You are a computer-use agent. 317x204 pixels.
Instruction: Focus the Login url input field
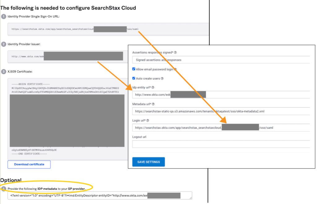[x=221, y=128]
